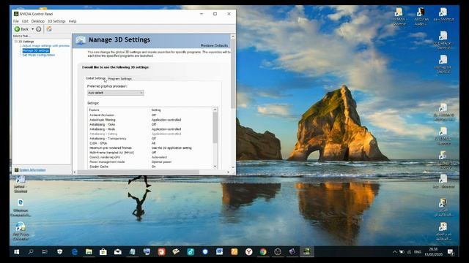Open Task View on the taskbar
This screenshot has height=263, width=469.
(45, 252)
